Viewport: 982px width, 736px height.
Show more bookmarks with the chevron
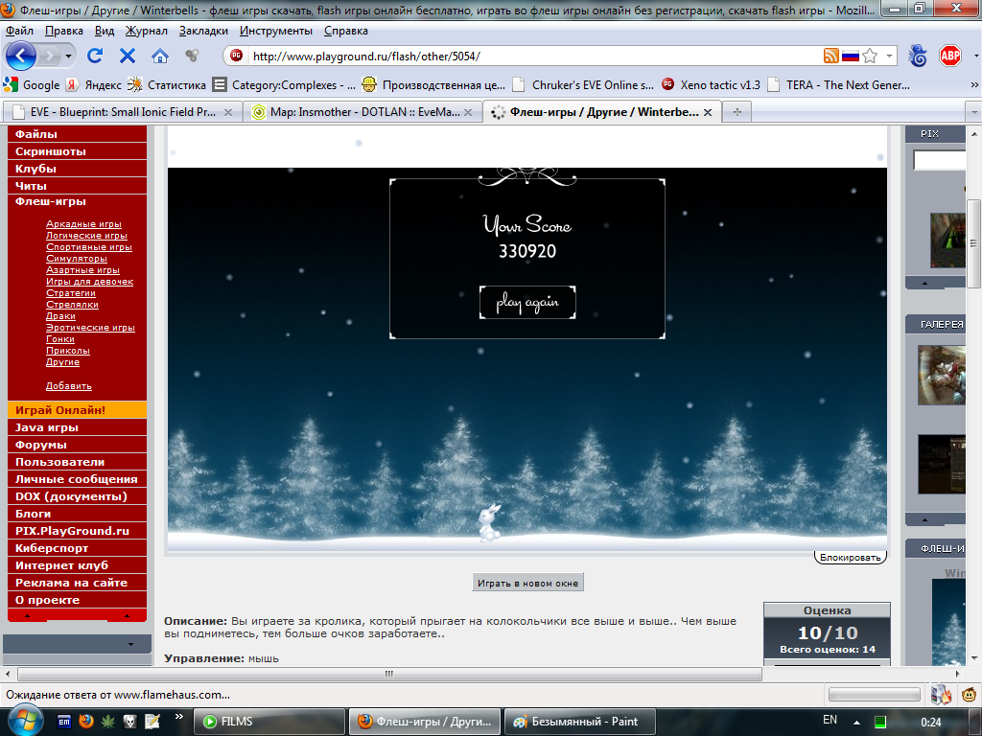point(974,84)
